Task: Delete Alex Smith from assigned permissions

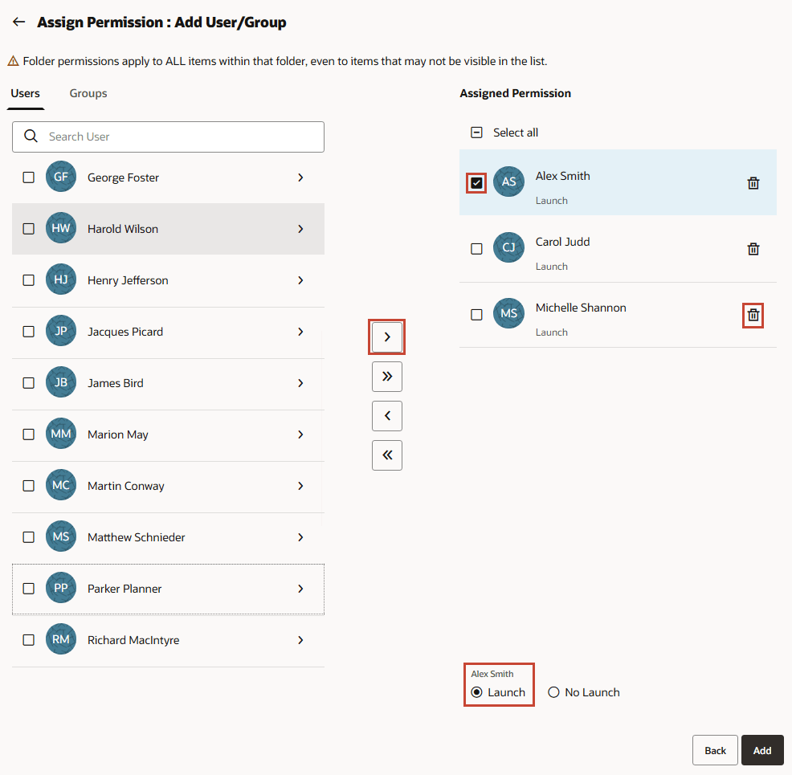Action: point(753,183)
